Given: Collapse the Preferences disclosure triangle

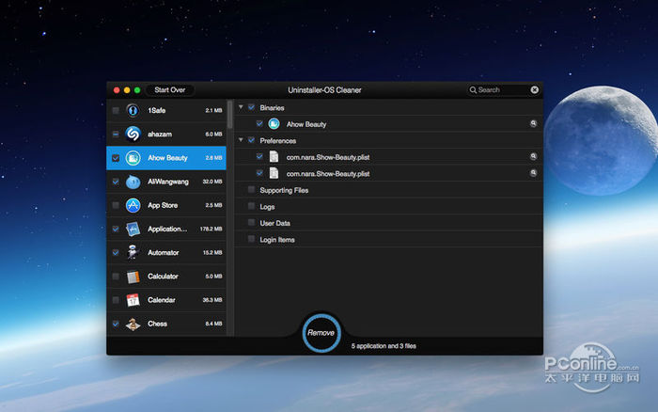Looking at the screenshot, I should point(241,140).
